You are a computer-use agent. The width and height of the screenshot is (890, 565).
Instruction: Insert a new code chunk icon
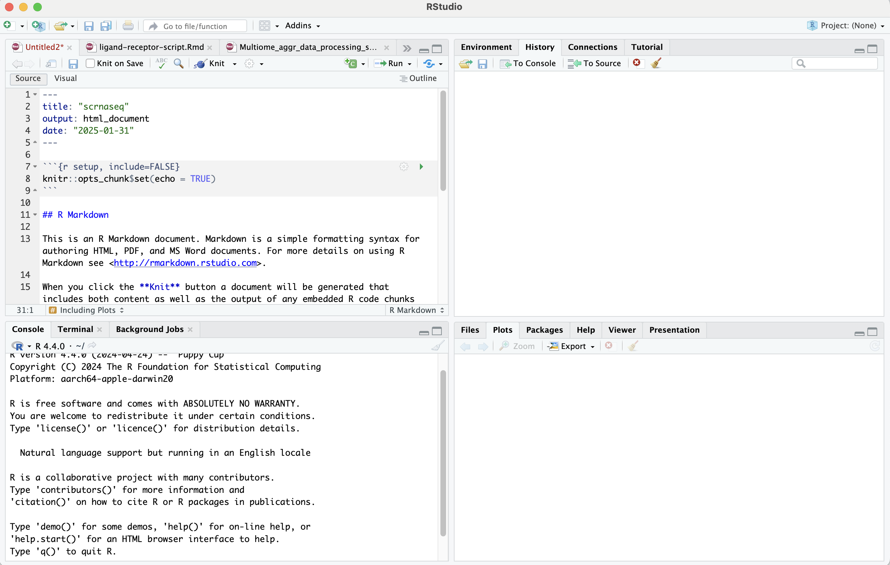pos(350,64)
